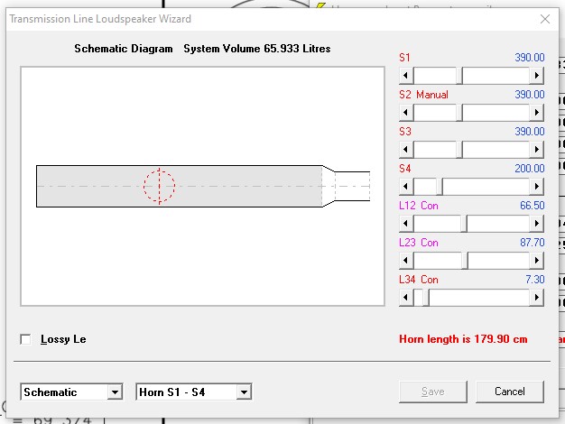Image resolution: width=565 pixels, height=424 pixels.
Task: Open the Horn S1 - S4 dropdown
Action: tap(244, 392)
